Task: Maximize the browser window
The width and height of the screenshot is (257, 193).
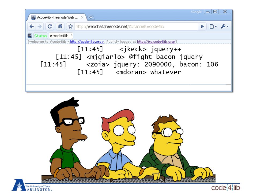Action: click(215, 12)
